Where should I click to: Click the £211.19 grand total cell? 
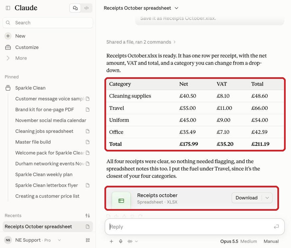pyautogui.click(x=260, y=144)
